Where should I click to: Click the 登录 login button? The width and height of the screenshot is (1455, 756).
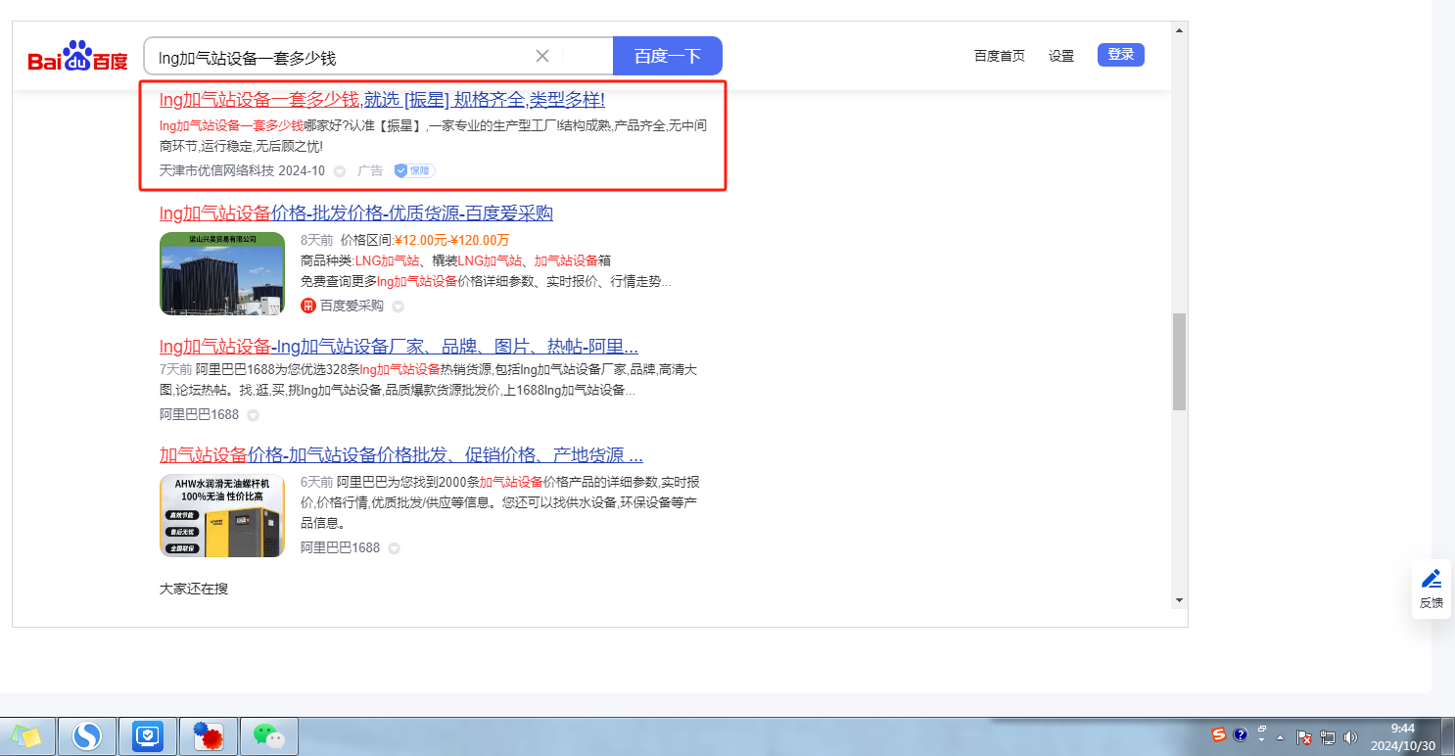[1121, 55]
